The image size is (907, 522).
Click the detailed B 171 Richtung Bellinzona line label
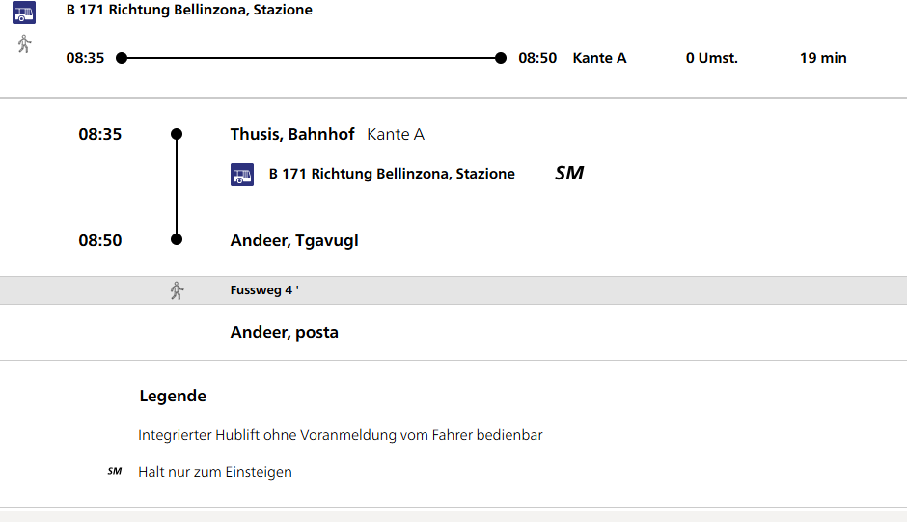(392, 174)
